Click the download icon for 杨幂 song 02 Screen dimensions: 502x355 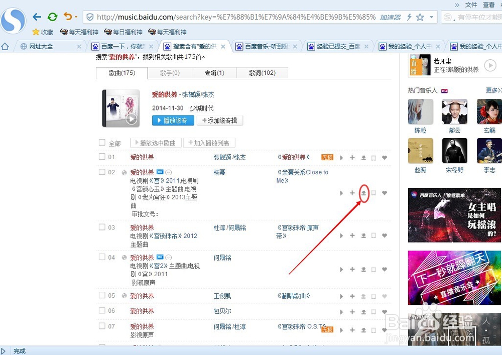point(363,193)
